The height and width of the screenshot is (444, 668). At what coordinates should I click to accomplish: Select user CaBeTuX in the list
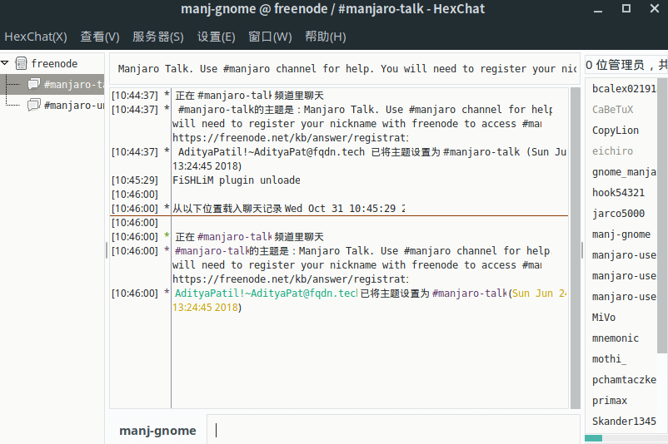coord(613,109)
